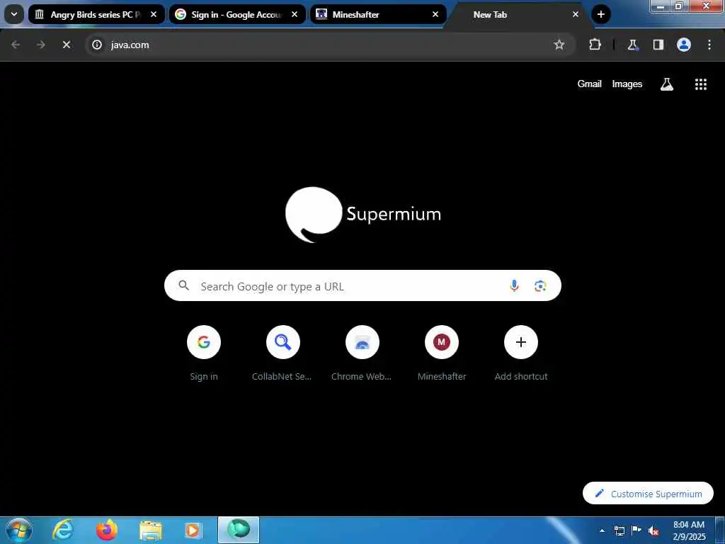Open Images link

[x=627, y=84]
